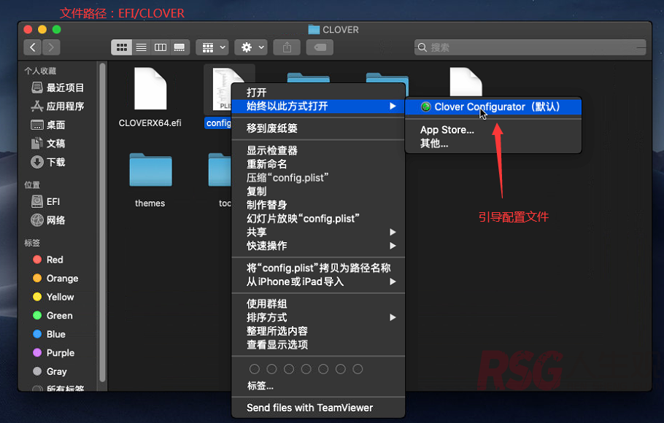The height and width of the screenshot is (423, 664).
Task: Open 最近项目 in the sidebar
Action: [58, 88]
